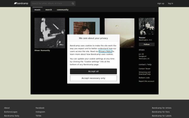Viewport: 189px width, 118px height.
Task: Open the sign up link
Action: [161, 3]
